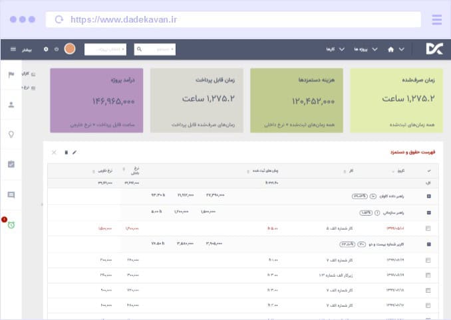The width and height of the screenshot is (451, 320).
Task: Toggle the select-all checkmark in table header
Action: click(x=429, y=171)
